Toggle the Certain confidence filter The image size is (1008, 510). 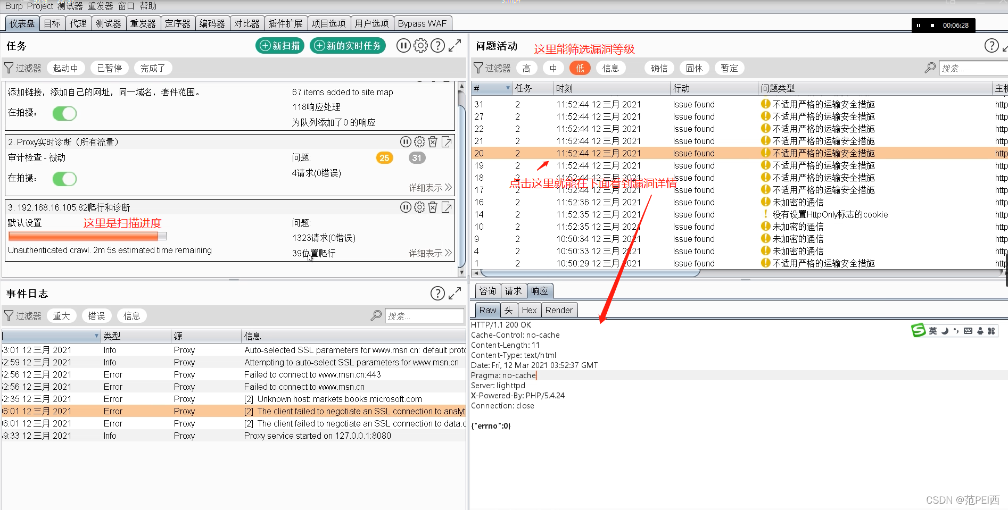(659, 68)
